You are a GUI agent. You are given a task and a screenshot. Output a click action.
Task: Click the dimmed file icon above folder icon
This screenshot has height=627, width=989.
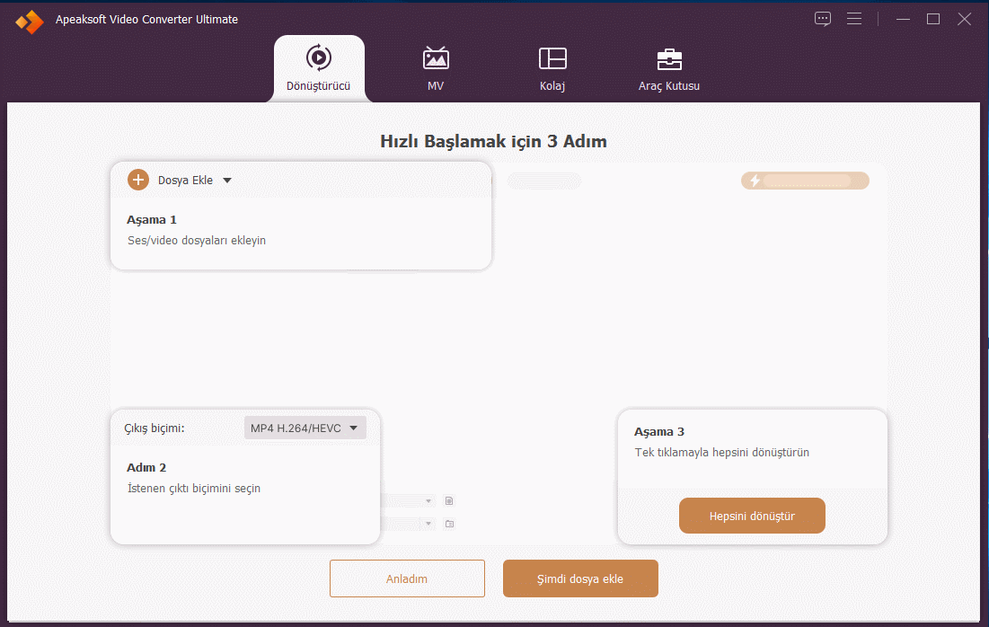450,500
